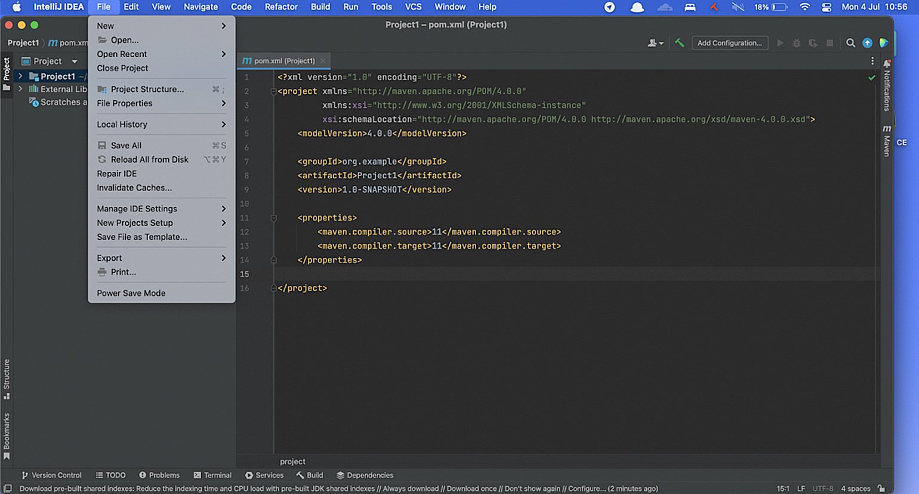This screenshot has height=494, width=919.
Task: Expand the Project1 tree node
Action: (x=20, y=76)
